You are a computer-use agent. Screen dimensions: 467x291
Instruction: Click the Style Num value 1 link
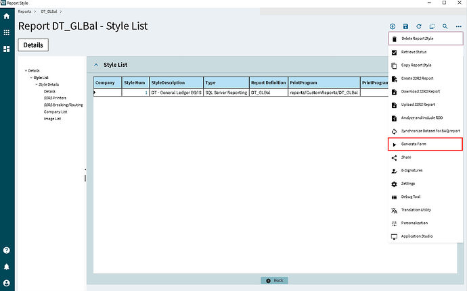pyautogui.click(x=146, y=92)
